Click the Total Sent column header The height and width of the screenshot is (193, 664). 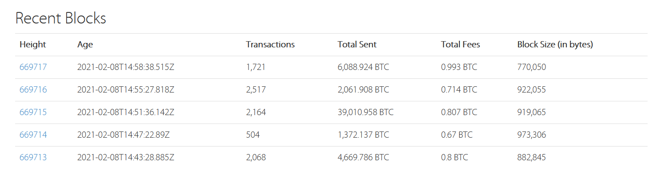(357, 45)
